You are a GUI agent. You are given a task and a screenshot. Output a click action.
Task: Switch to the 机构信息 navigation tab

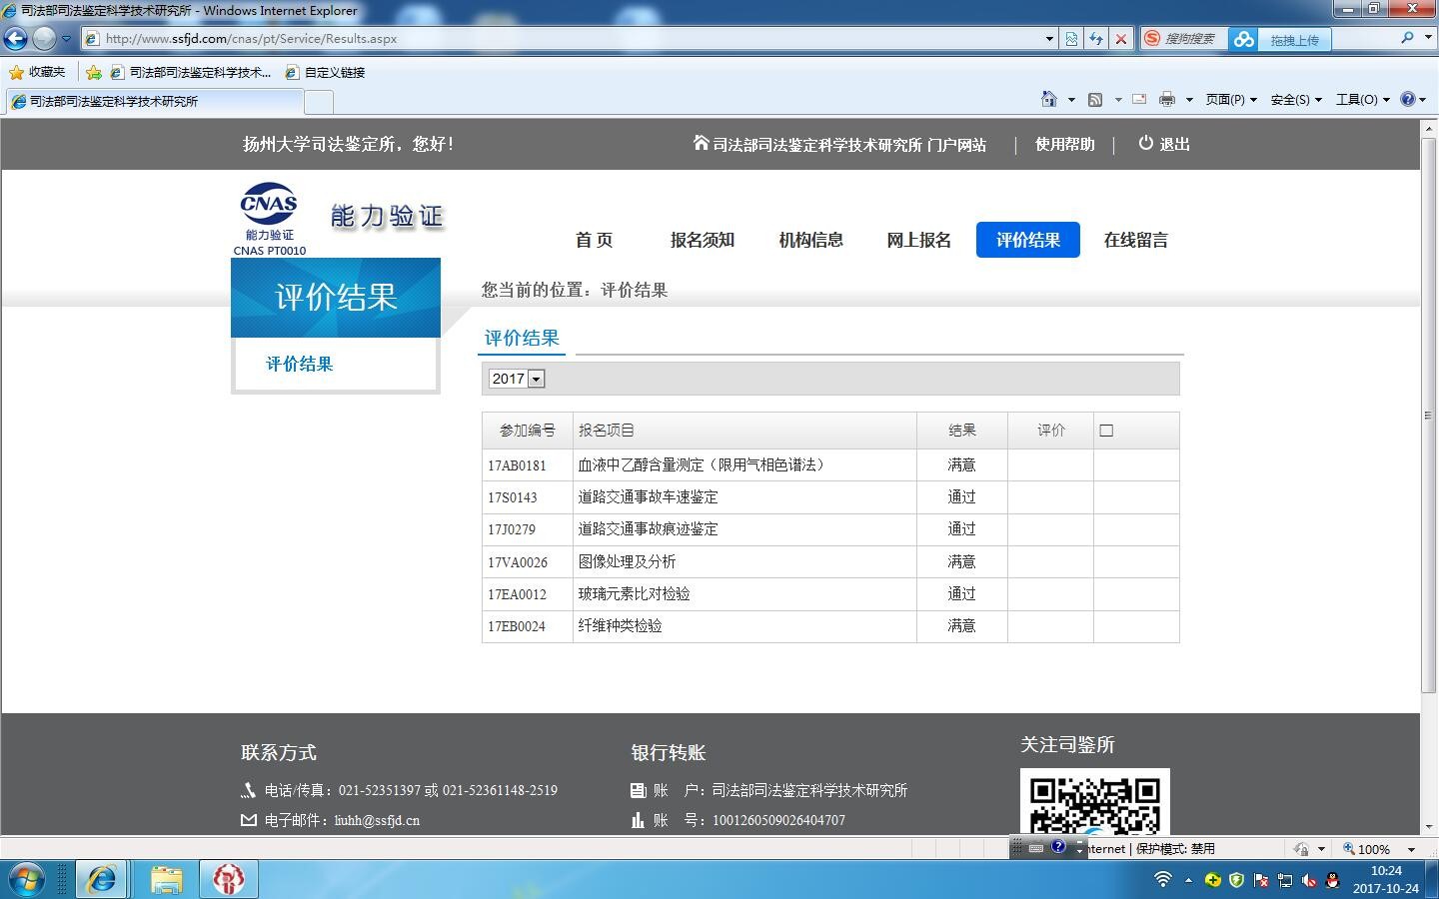pos(810,240)
